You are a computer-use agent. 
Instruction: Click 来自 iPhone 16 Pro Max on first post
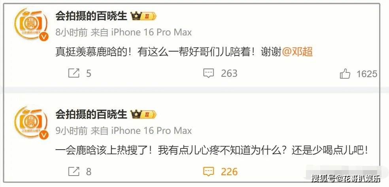(x=142, y=32)
